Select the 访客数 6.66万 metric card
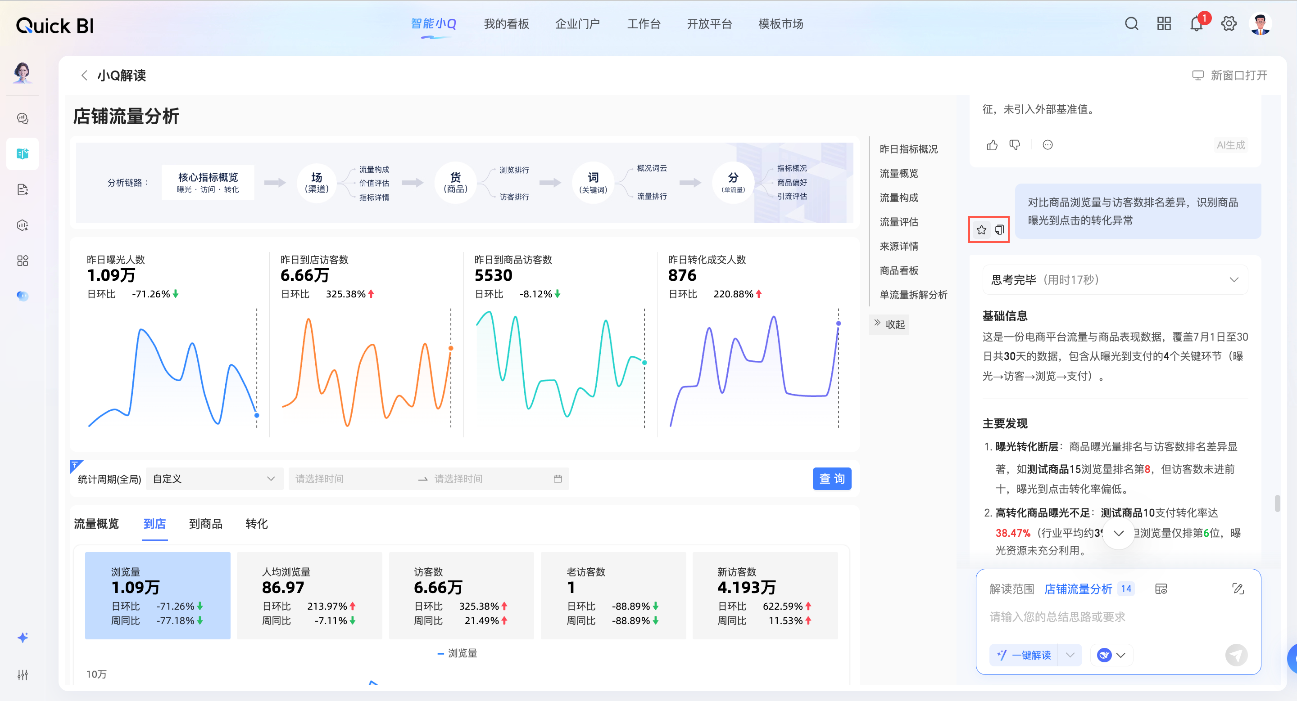Screen dimensions: 1297x701 461,596
